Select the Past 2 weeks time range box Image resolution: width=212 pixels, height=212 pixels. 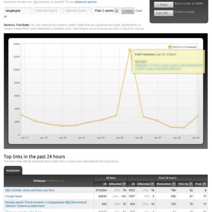[106, 11]
